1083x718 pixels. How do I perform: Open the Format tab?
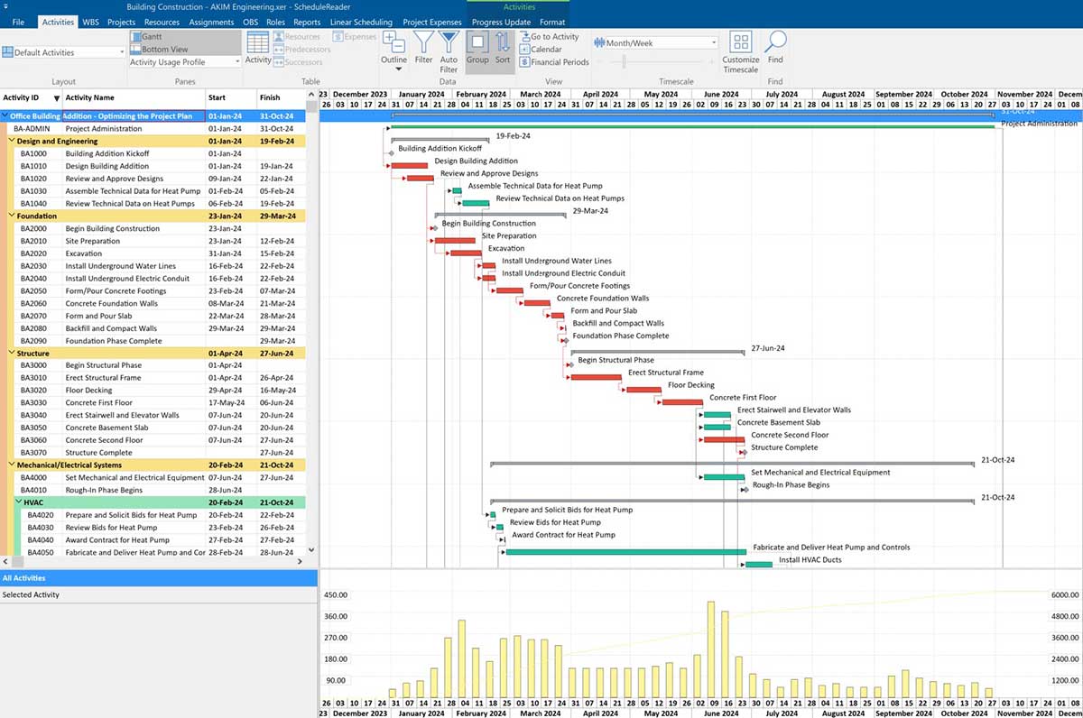pyautogui.click(x=552, y=22)
